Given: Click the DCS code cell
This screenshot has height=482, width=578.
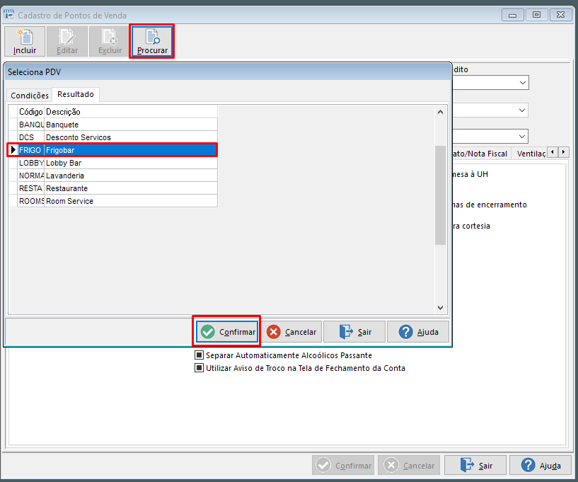Looking at the screenshot, I should (31, 137).
